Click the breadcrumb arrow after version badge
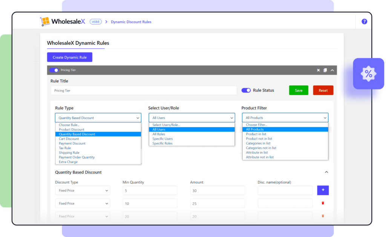Image resolution: width=386 pixels, height=237 pixels. pos(106,22)
